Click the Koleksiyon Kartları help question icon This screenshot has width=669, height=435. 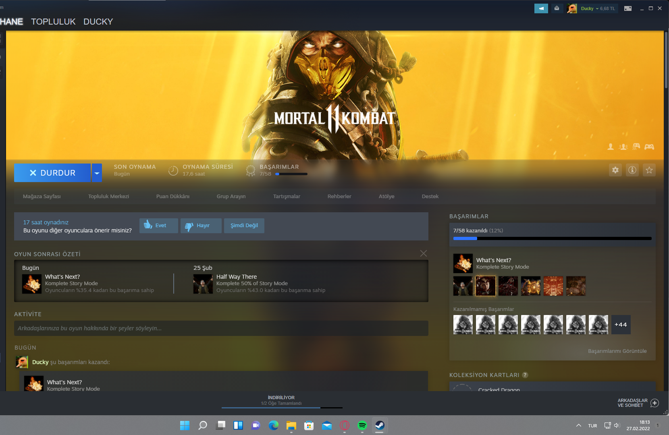point(525,375)
